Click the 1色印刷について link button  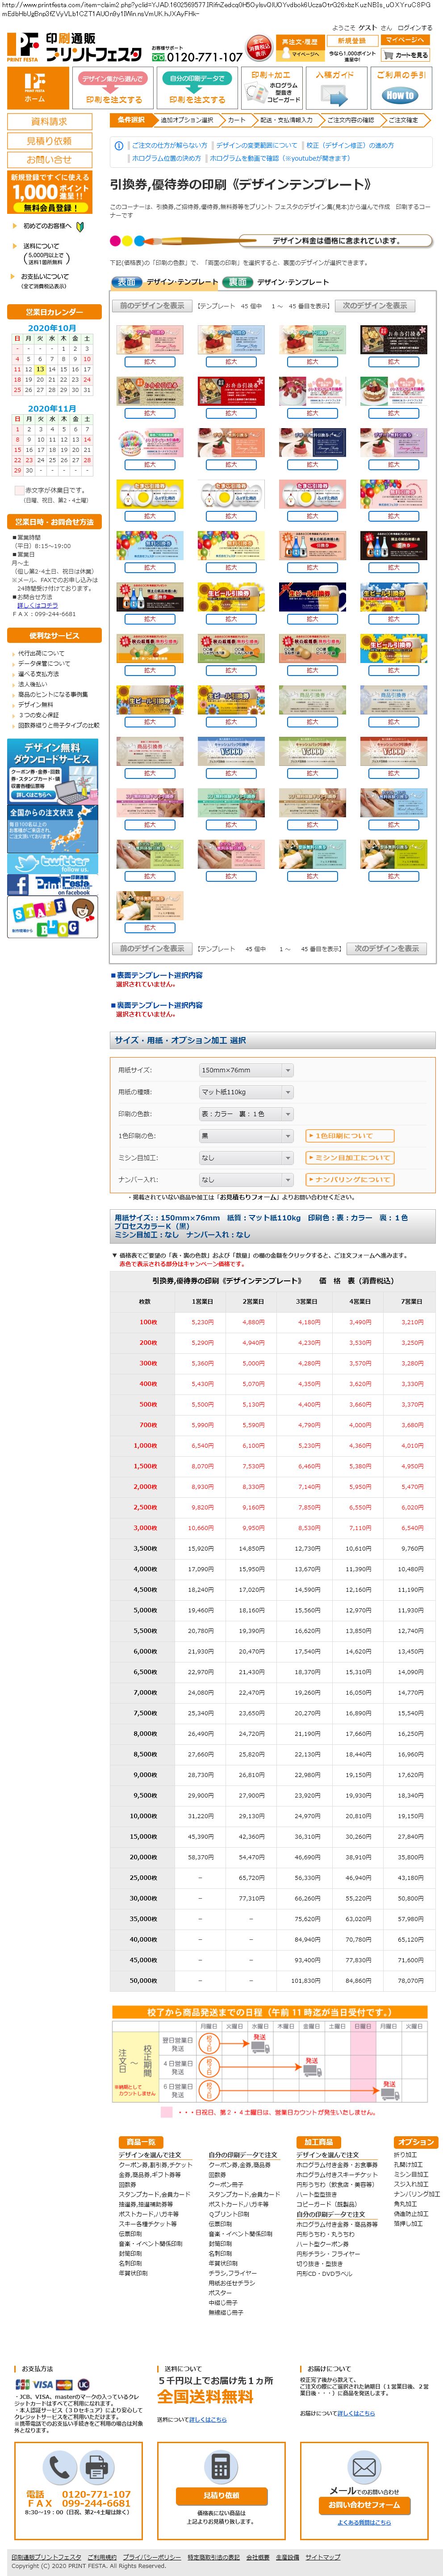[349, 1136]
